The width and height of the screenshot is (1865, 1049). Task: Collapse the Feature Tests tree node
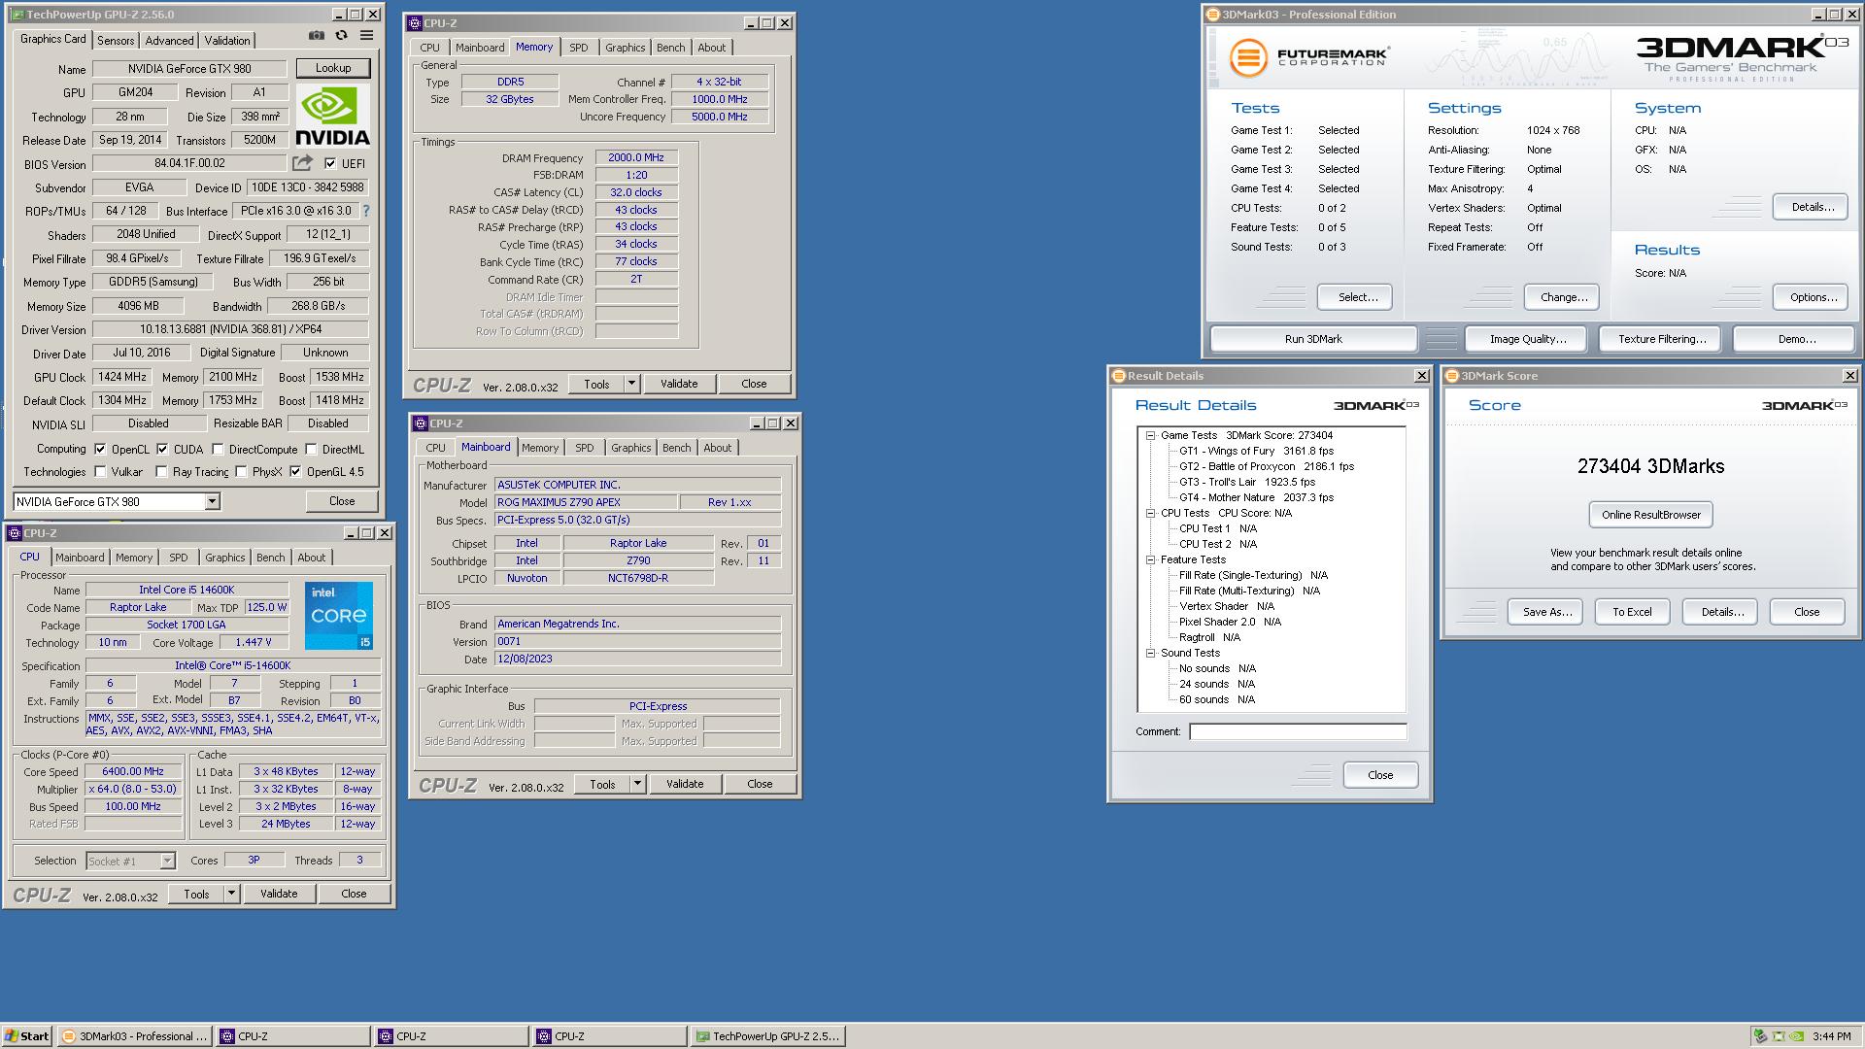tap(1150, 559)
